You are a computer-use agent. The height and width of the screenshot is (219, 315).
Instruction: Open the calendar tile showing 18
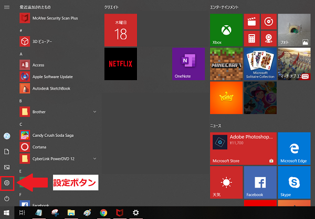pyautogui.click(x=121, y=30)
